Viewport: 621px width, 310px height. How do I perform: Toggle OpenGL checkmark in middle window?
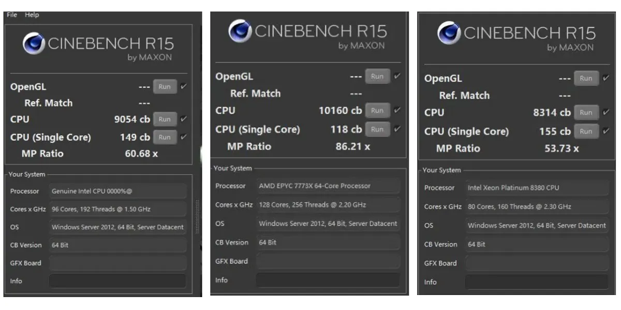click(x=397, y=76)
